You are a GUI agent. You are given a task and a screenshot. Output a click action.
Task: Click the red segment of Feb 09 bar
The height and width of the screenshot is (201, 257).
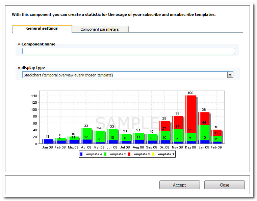216,133
